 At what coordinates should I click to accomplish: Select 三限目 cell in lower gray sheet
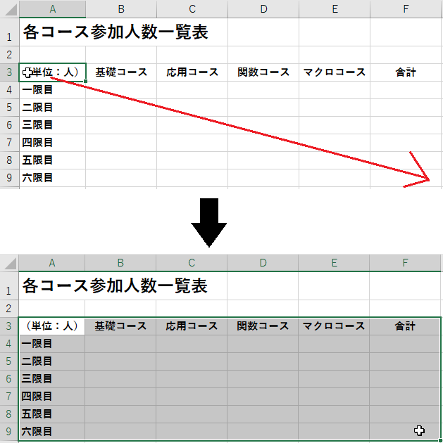(x=52, y=379)
